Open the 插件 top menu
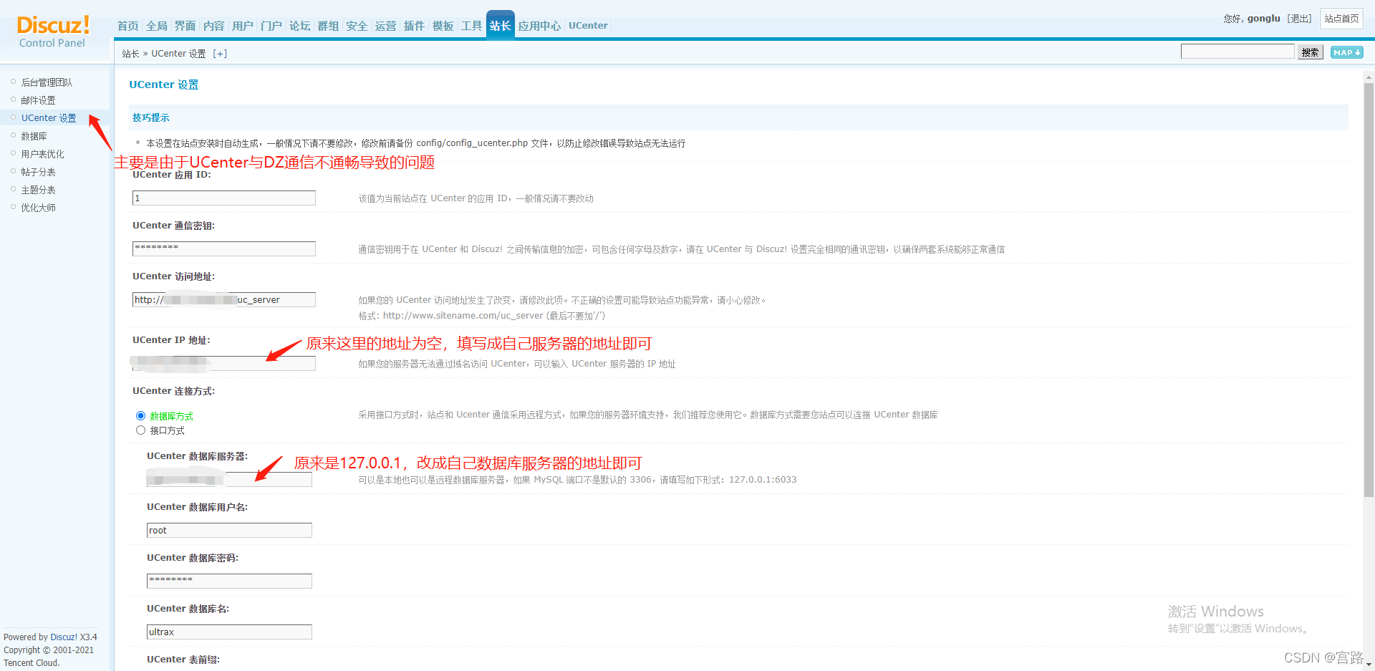This screenshot has width=1375, height=671. pyautogui.click(x=415, y=26)
